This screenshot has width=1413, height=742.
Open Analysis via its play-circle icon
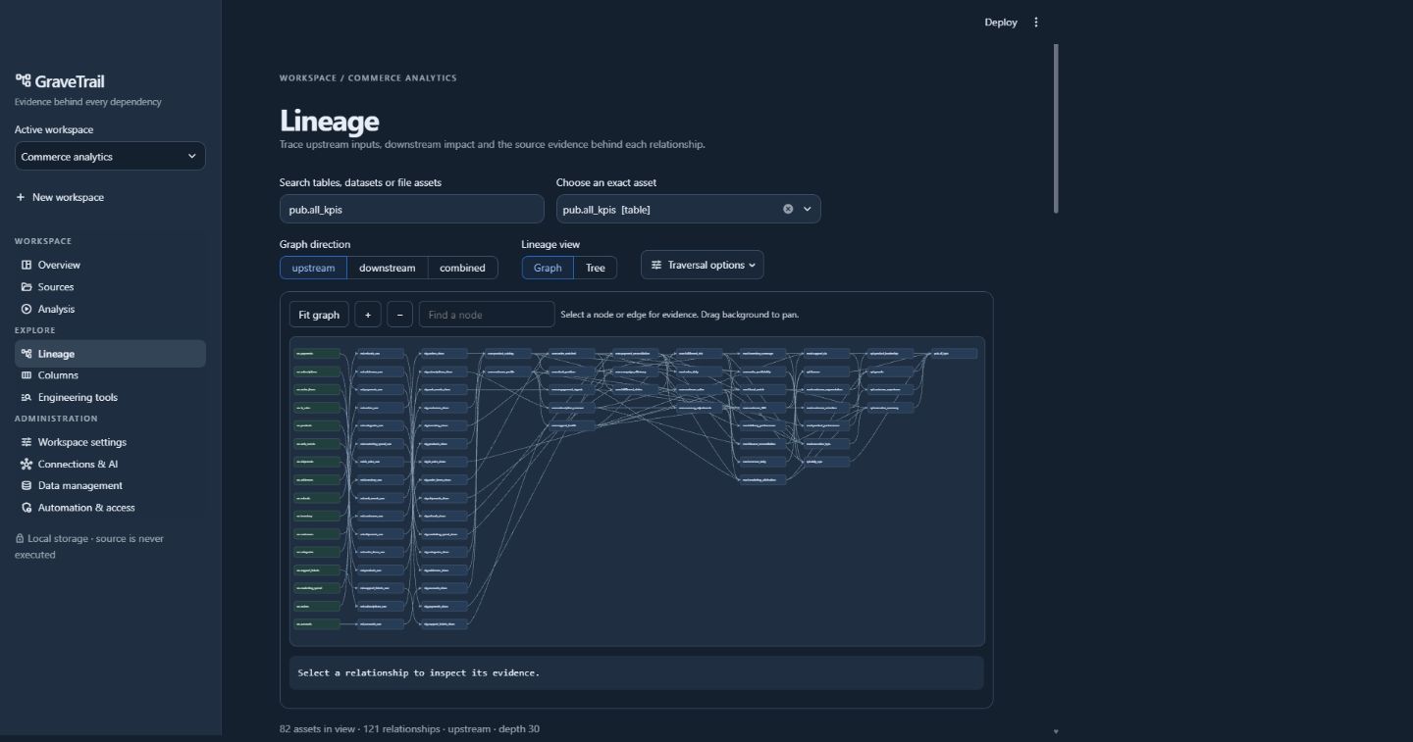tap(26, 309)
